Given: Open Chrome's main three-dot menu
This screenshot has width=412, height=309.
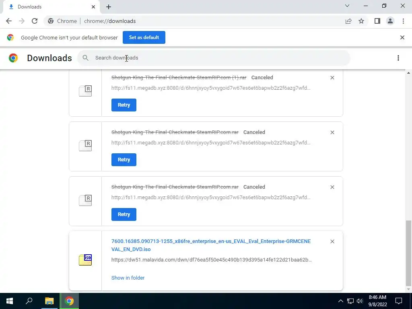Looking at the screenshot, I should [403, 21].
